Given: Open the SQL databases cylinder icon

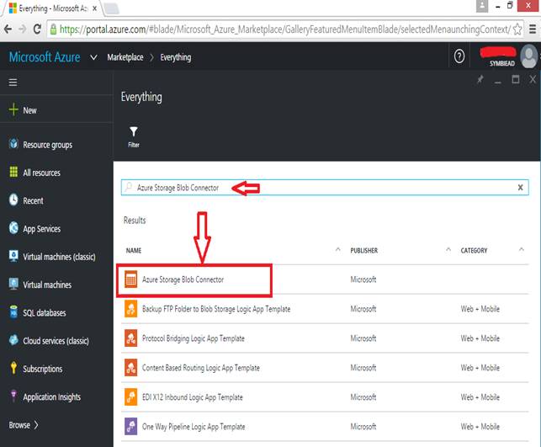Looking at the screenshot, I should (x=13, y=311).
